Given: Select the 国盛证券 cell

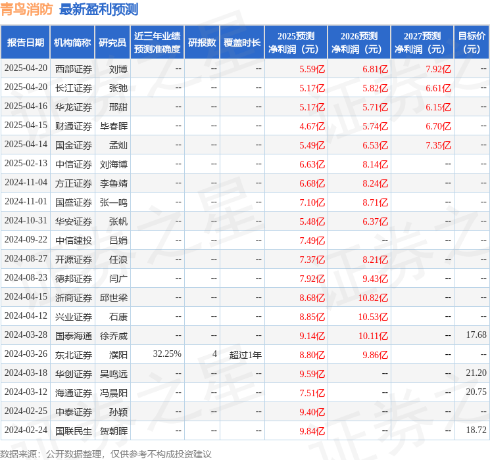Looking at the screenshot, I should click(74, 202).
